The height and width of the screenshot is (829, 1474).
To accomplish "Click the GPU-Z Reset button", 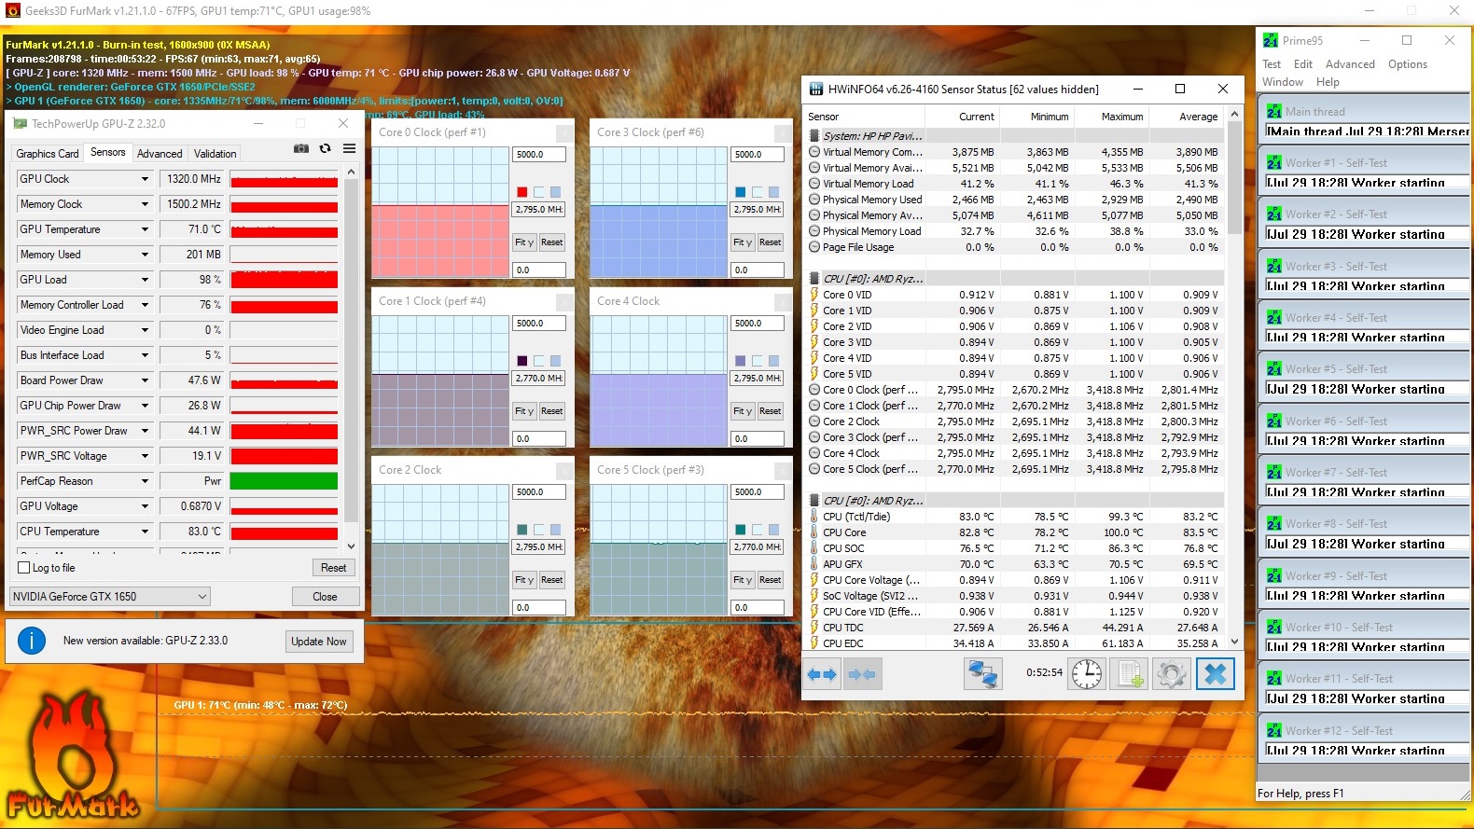I will (x=334, y=568).
